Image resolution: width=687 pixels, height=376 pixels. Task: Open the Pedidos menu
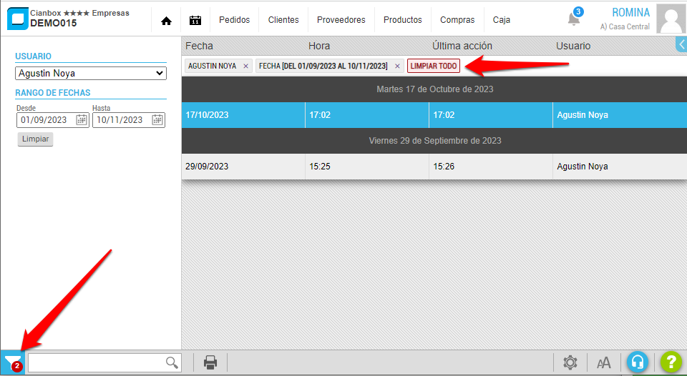coord(234,20)
